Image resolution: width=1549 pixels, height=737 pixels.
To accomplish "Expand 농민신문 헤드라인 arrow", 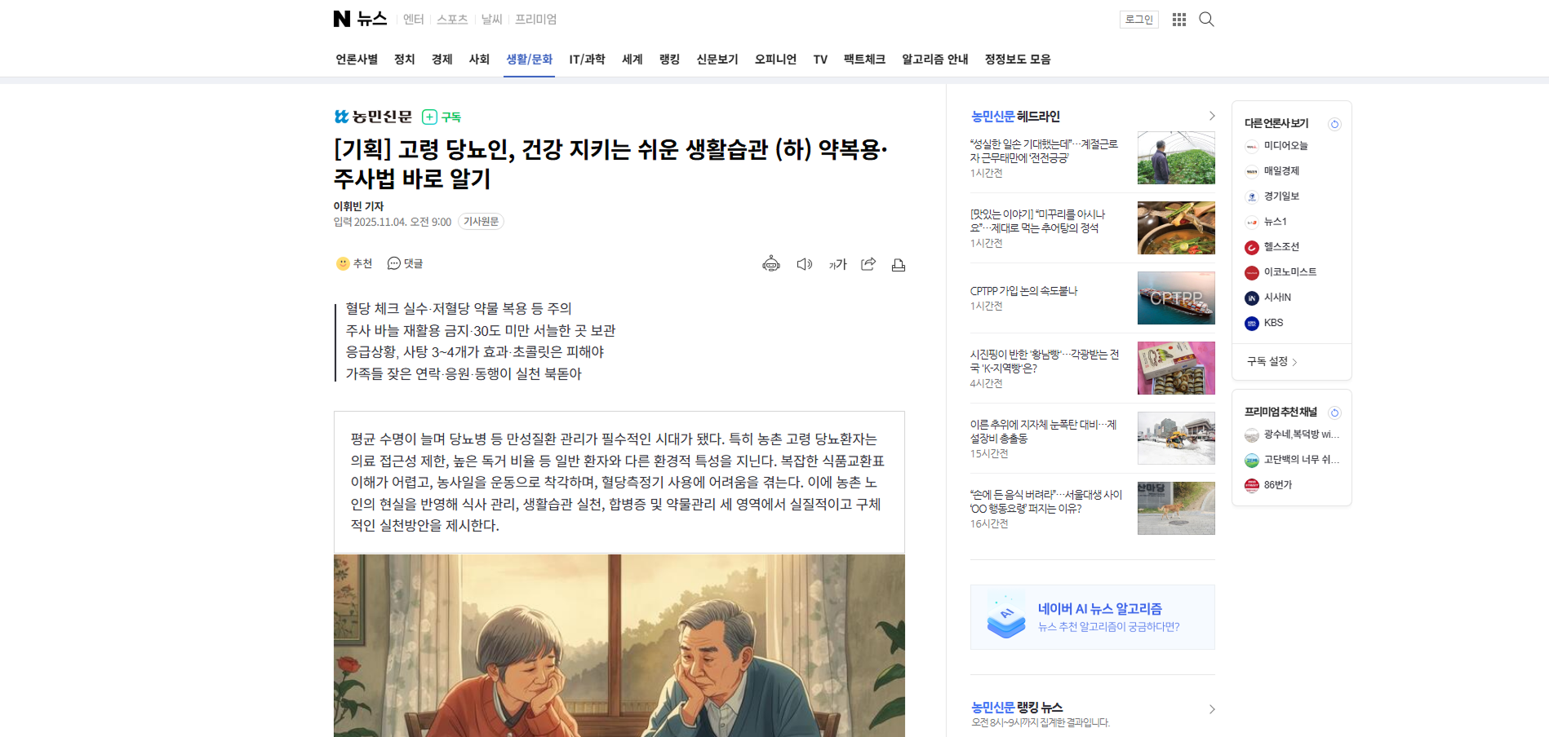I will tap(1211, 117).
